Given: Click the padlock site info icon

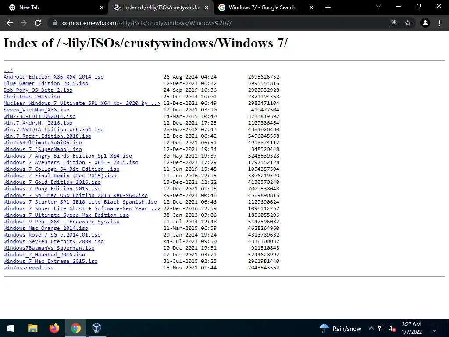Looking at the screenshot, I should click(55, 23).
